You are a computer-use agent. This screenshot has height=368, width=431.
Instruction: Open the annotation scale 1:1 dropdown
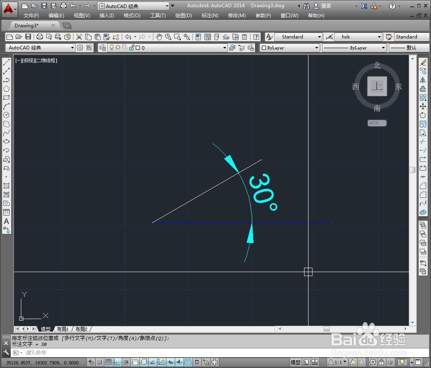point(338,362)
